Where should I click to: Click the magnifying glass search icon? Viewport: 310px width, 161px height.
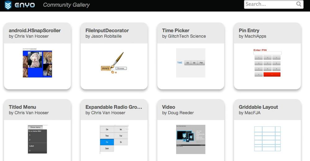click(299, 4)
